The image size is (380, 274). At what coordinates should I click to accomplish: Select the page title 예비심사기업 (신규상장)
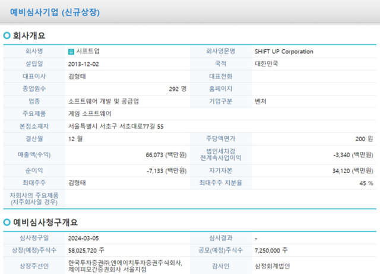point(55,12)
